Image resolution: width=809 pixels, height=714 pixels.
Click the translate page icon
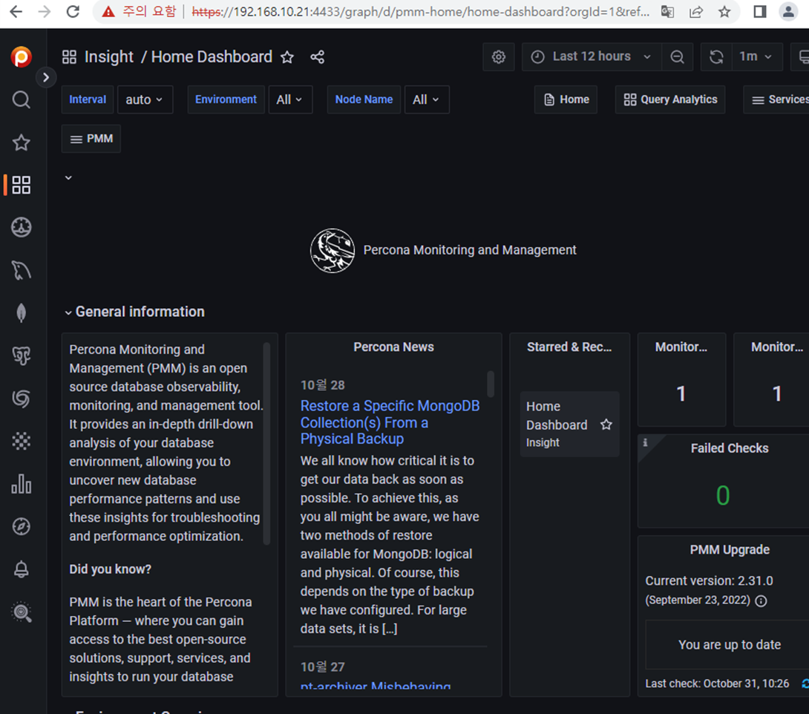tap(668, 11)
